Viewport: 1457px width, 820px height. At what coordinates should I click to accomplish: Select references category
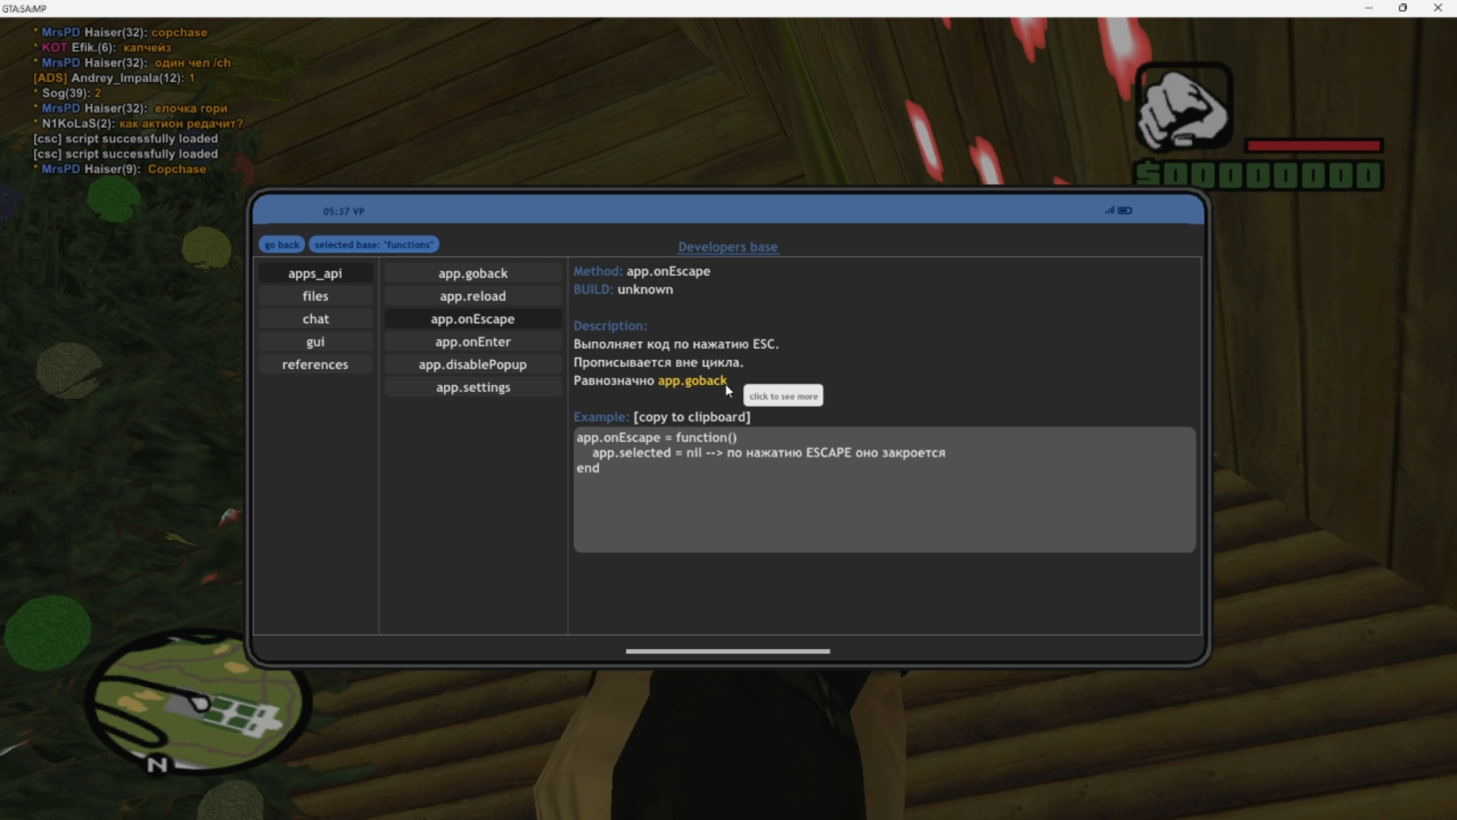(x=315, y=364)
